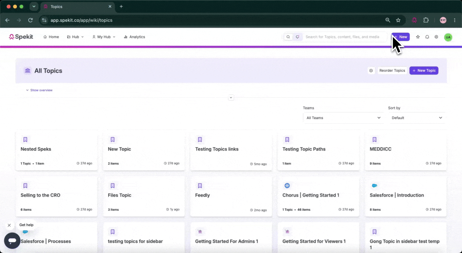Click icon on Getting Started for Viewers card

point(287,232)
